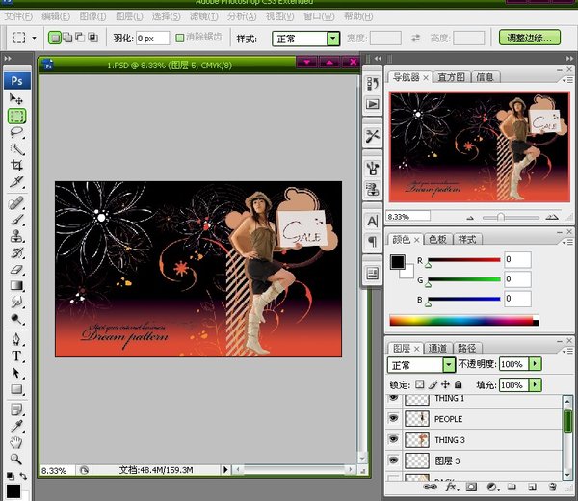Hide the PEOPLE layer
Screen dimensions: 578x501
[x=394, y=419]
